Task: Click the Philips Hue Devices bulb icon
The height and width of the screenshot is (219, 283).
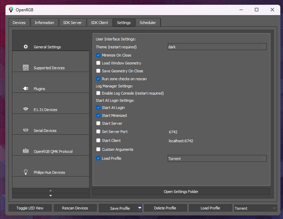Action: coord(26,172)
